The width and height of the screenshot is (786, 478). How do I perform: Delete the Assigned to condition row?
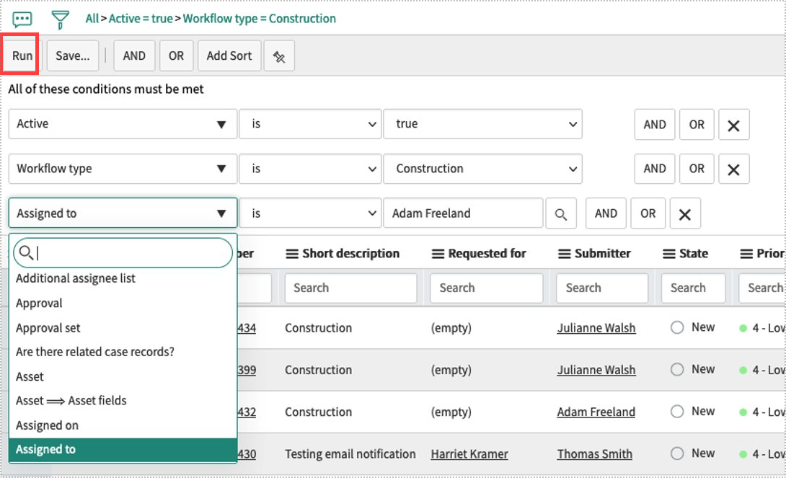[685, 213]
